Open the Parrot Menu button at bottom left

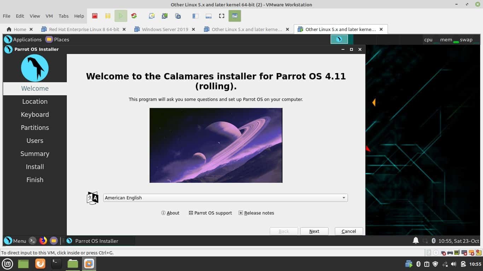15,241
